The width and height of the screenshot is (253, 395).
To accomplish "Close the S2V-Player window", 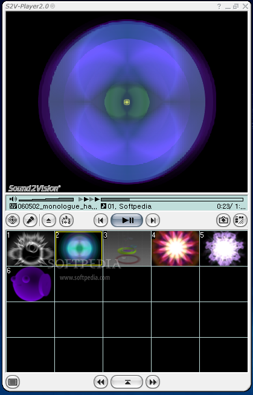I will click(x=245, y=6).
